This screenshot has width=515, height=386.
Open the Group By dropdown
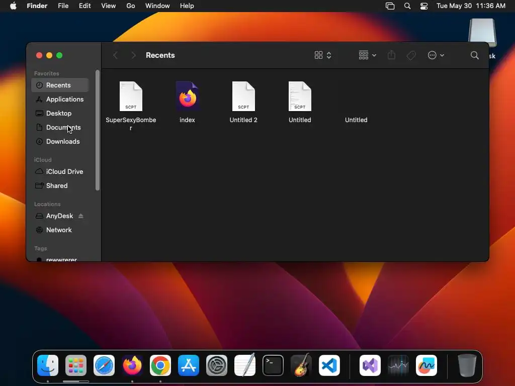367,55
